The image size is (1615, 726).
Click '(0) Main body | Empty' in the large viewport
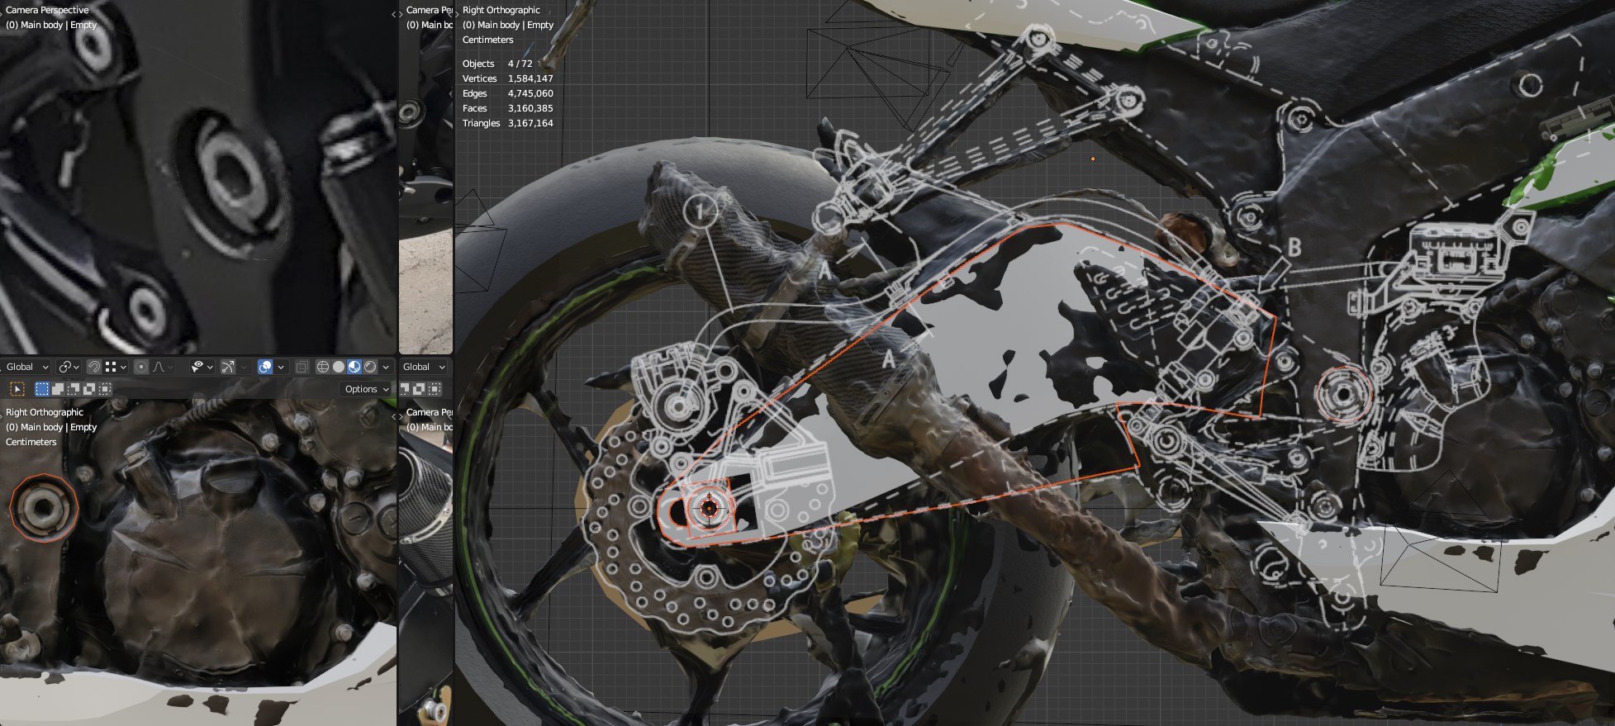point(508,25)
